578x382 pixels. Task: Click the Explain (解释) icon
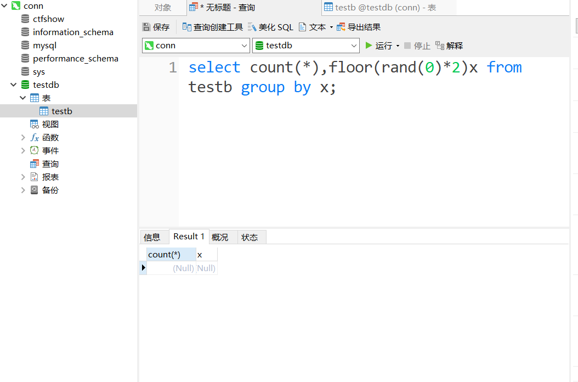point(440,46)
